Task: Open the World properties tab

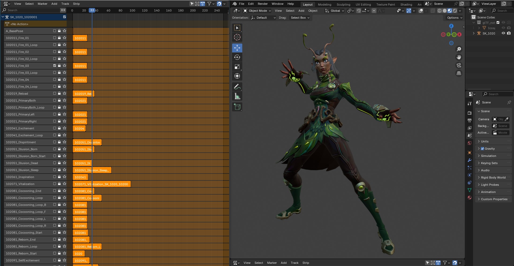Action: (x=470, y=143)
